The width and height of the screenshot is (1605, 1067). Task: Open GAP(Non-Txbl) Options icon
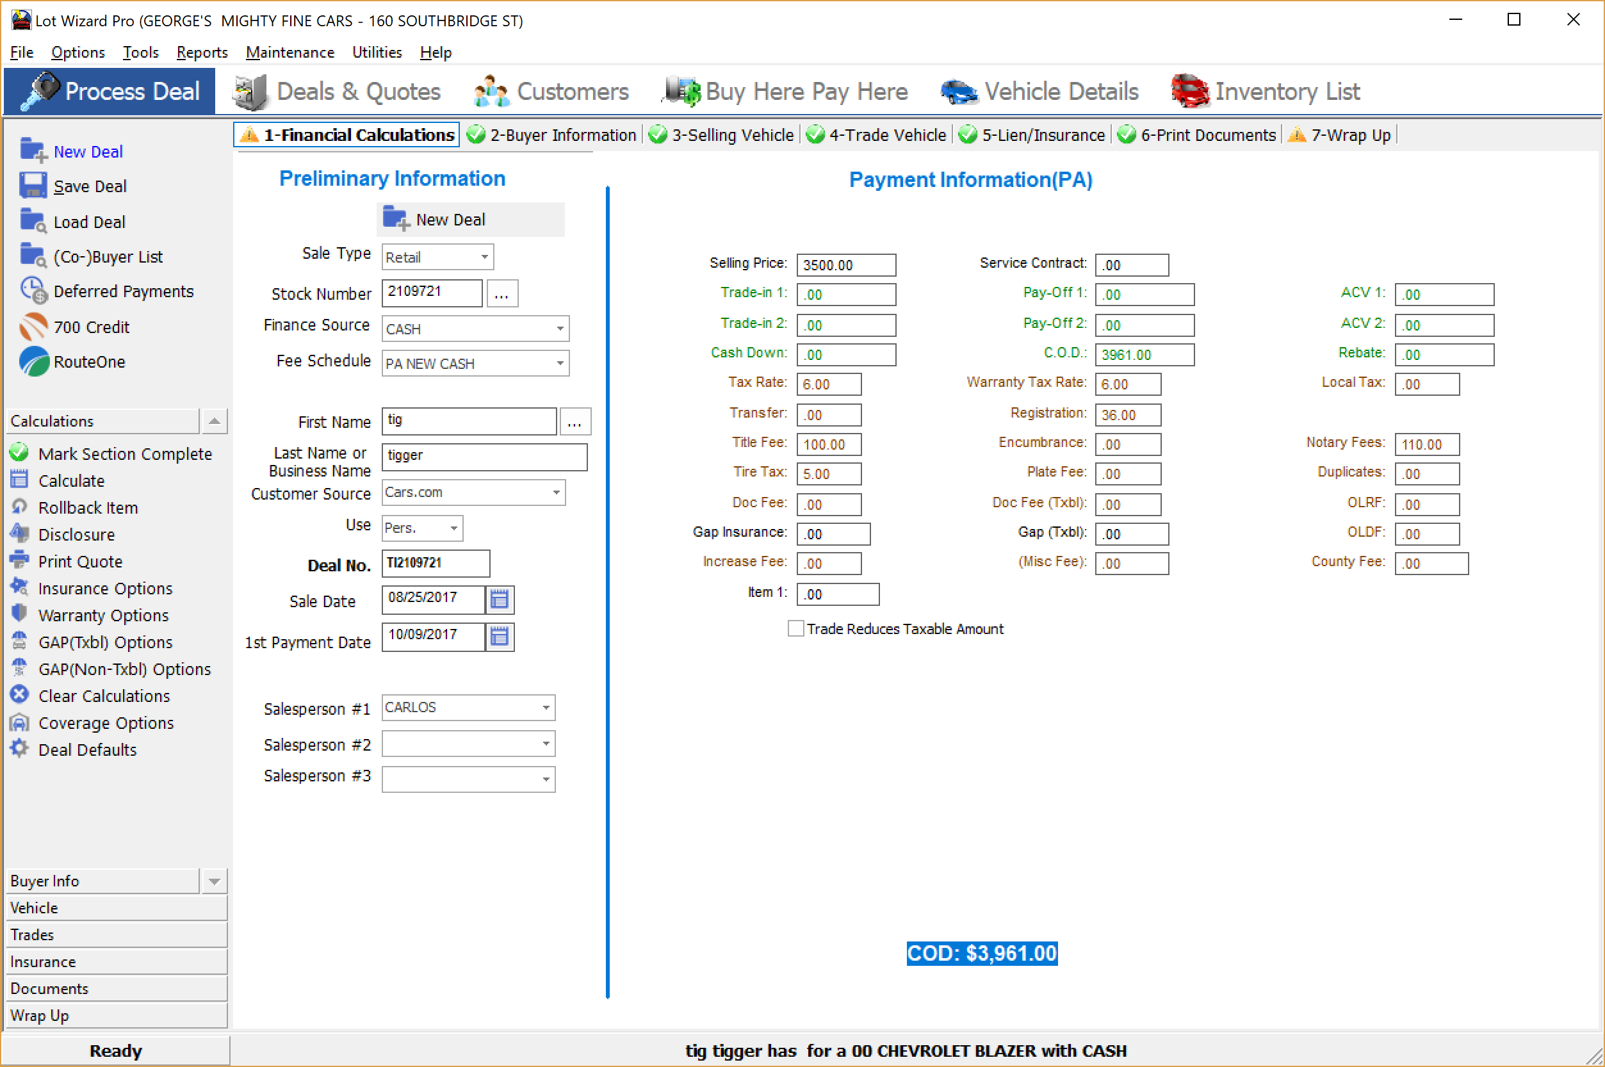(x=19, y=668)
